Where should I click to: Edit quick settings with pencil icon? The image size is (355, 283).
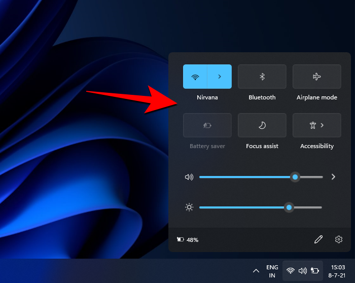pos(318,240)
